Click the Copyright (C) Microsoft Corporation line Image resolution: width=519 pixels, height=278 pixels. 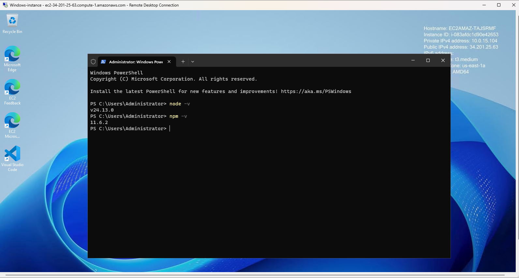174,79
